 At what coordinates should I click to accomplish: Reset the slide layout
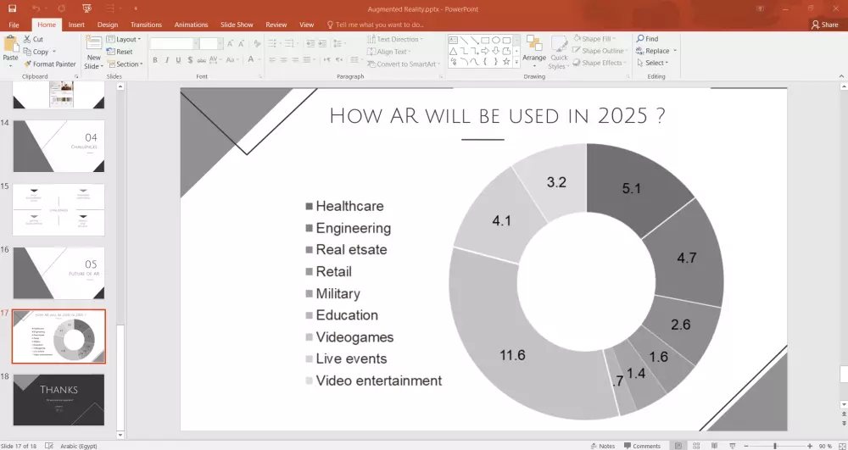120,52
